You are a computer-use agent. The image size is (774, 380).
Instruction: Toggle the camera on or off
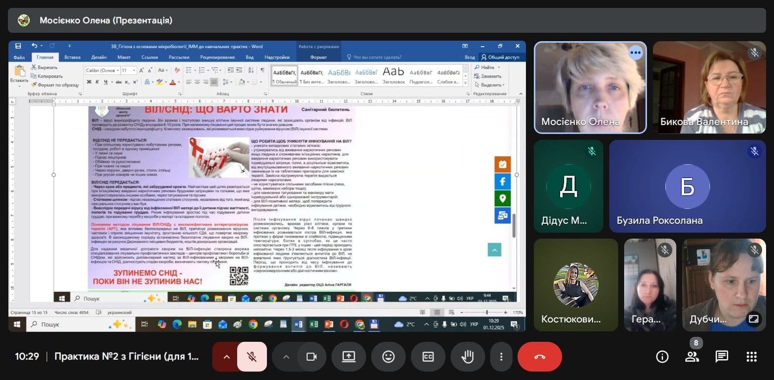[x=312, y=357]
